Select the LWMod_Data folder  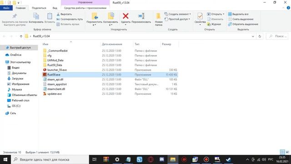55,60
